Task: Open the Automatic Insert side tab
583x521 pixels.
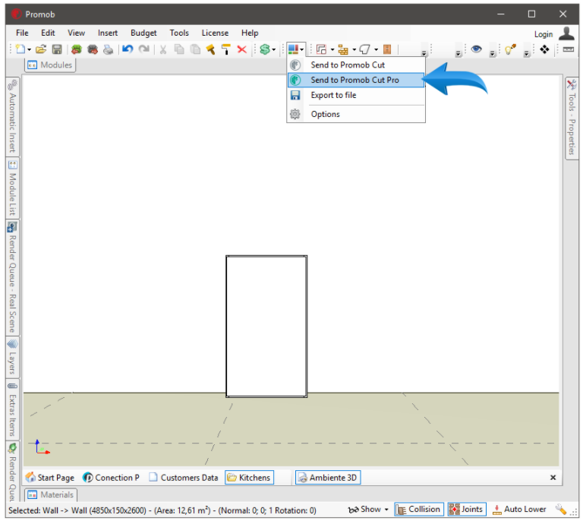Action: (x=13, y=117)
